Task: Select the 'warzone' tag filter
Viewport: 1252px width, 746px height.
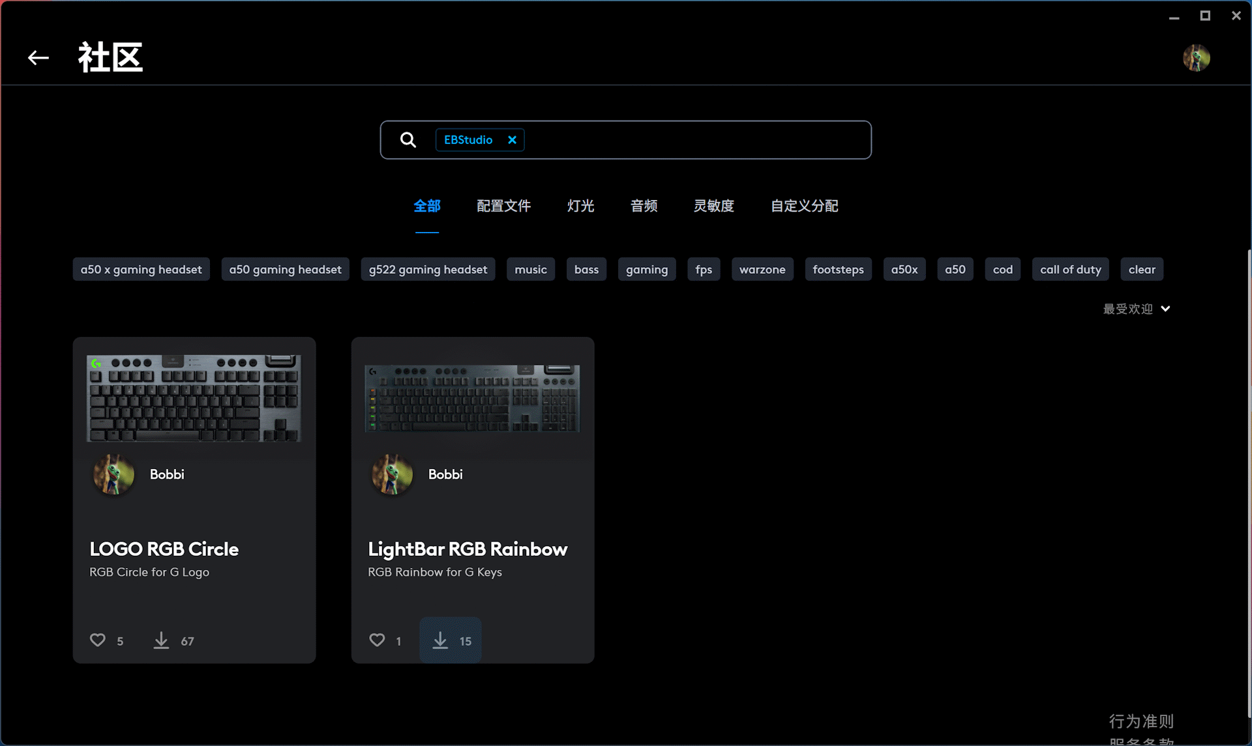Action: [x=762, y=269]
